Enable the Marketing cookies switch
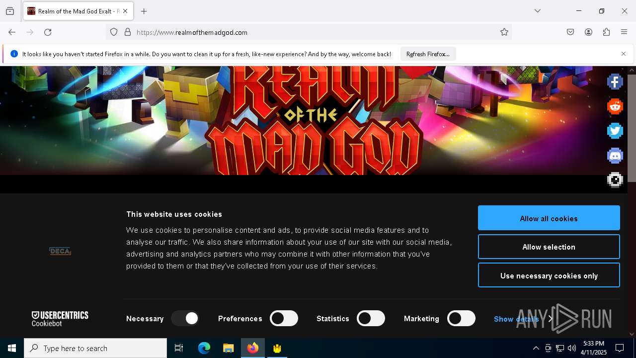Image resolution: width=636 pixels, height=358 pixels. (461, 318)
